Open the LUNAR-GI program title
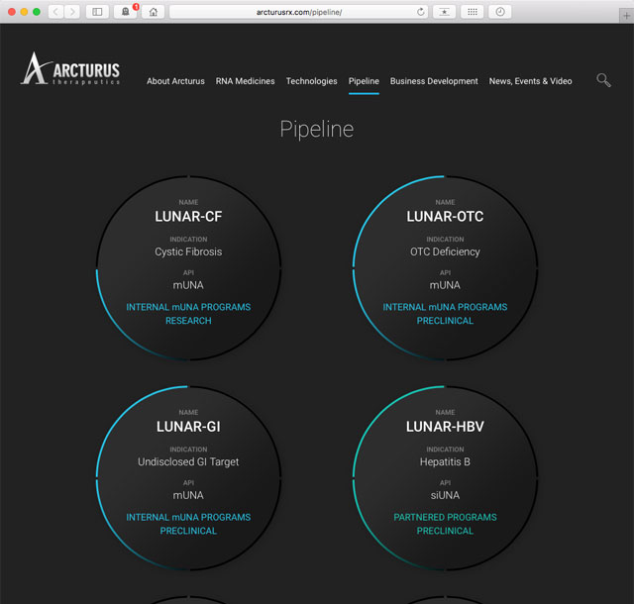 pyautogui.click(x=188, y=427)
